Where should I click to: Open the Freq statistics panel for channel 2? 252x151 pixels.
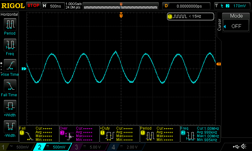200,134
